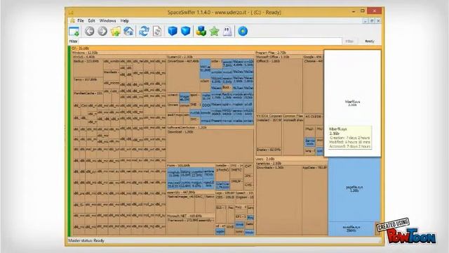The image size is (449, 253).
Task: Minimize the inner child window
Action: tap(365, 20)
